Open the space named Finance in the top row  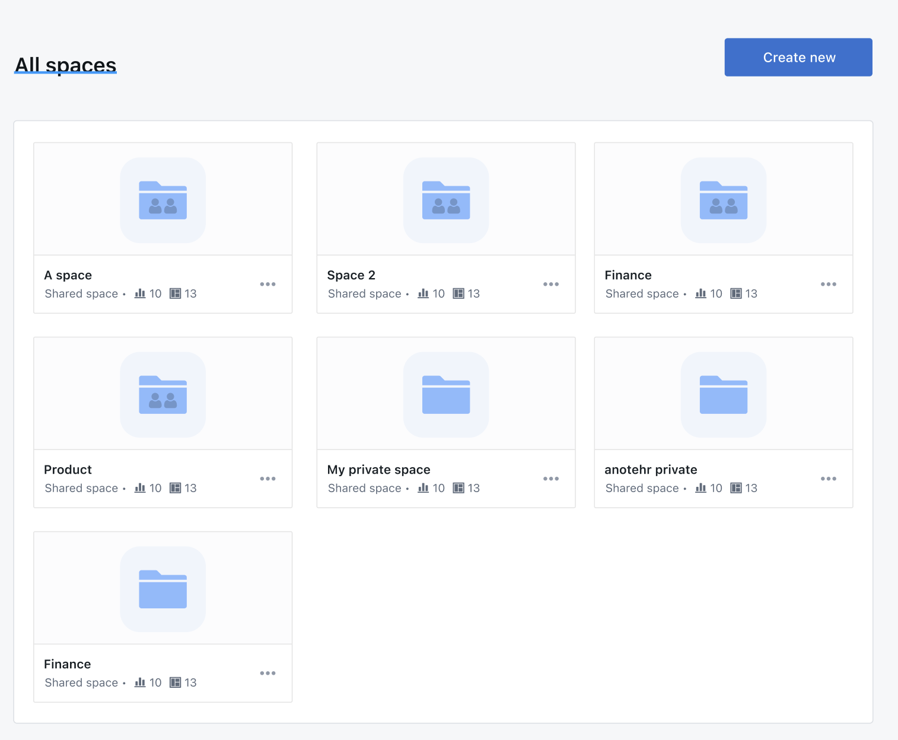click(723, 228)
